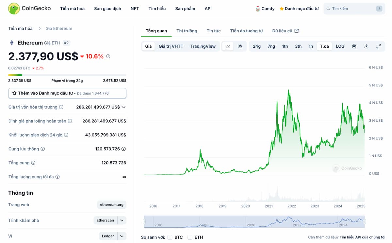Click info icon for Định giá pha loãng hoàn toàn
392x243 pixels.
point(70,121)
